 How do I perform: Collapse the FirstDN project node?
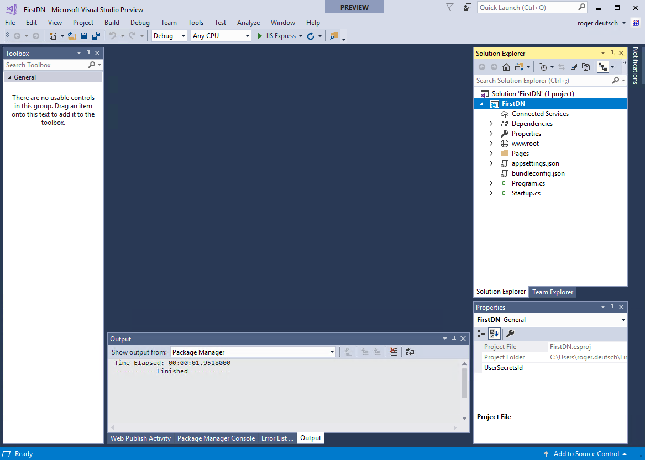(x=481, y=104)
